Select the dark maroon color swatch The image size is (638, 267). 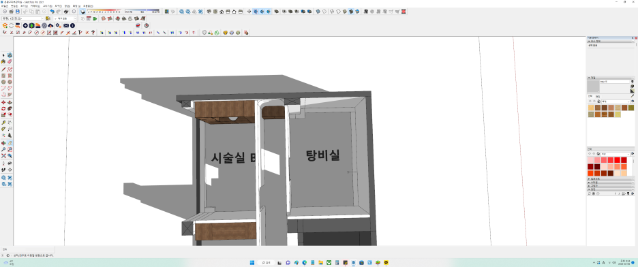tap(597, 167)
